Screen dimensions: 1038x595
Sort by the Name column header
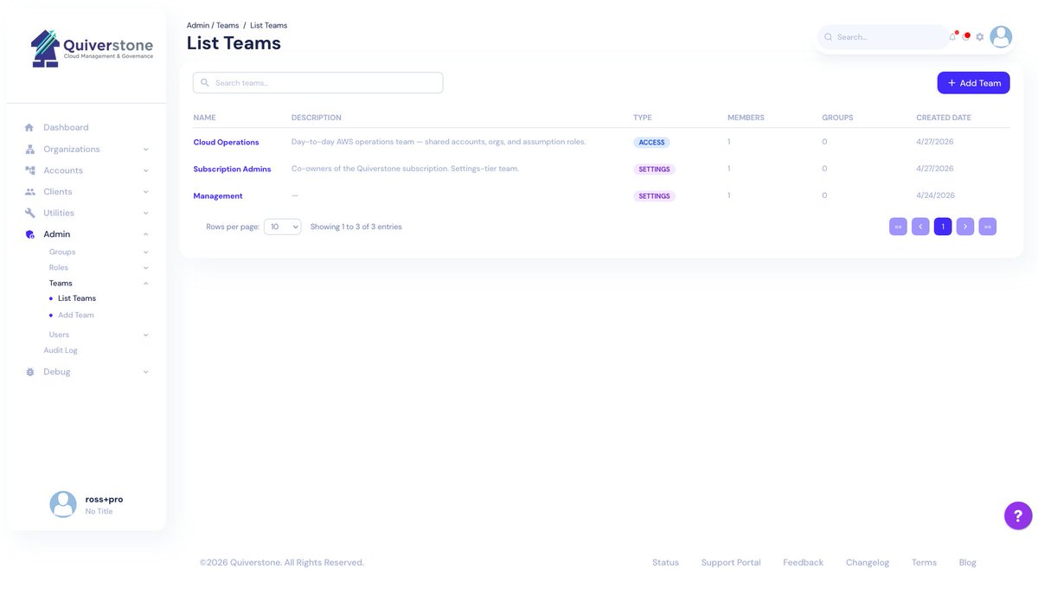click(x=204, y=118)
